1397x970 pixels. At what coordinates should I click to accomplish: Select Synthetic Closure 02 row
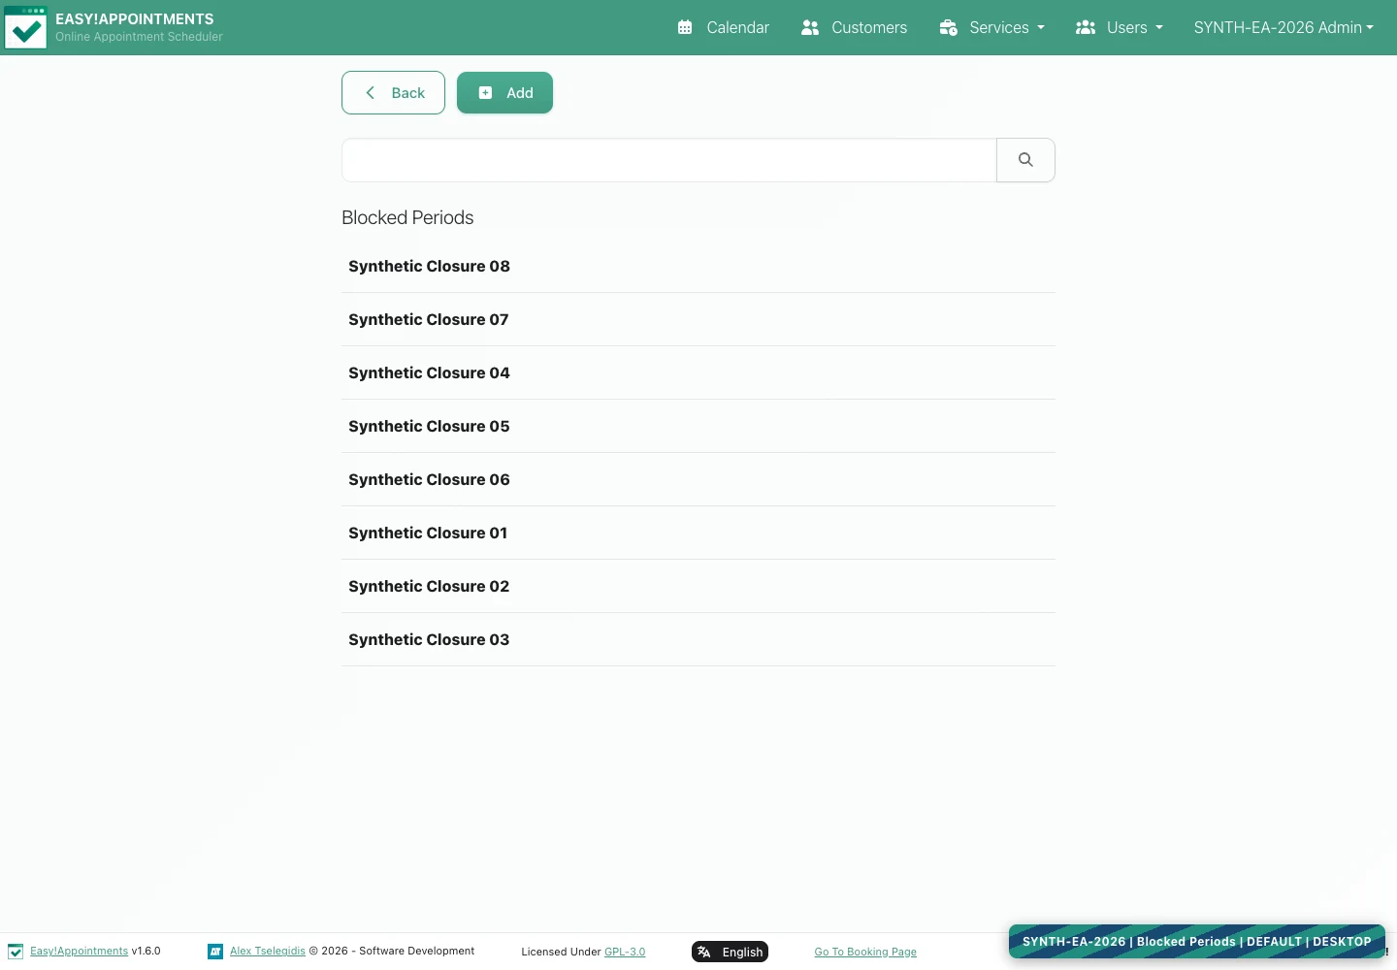698,586
